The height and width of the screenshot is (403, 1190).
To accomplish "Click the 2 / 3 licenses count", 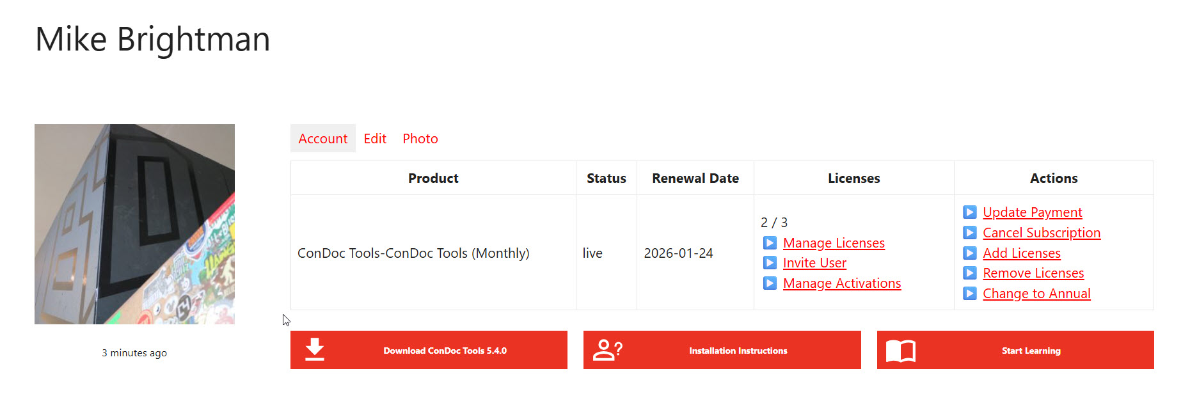I will (x=774, y=222).
